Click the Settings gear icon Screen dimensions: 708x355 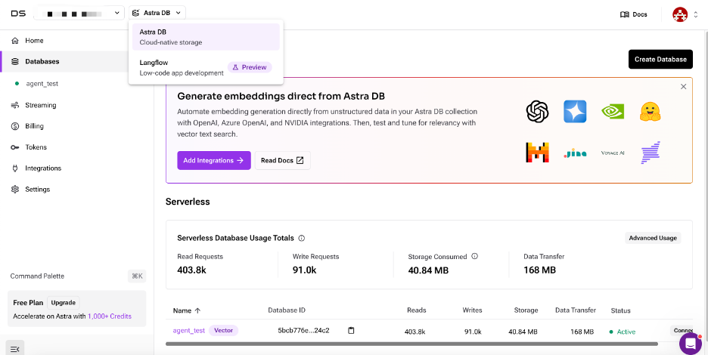coord(15,190)
